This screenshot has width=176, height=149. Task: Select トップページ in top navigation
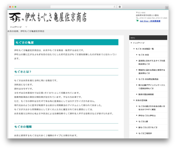click(16, 27)
